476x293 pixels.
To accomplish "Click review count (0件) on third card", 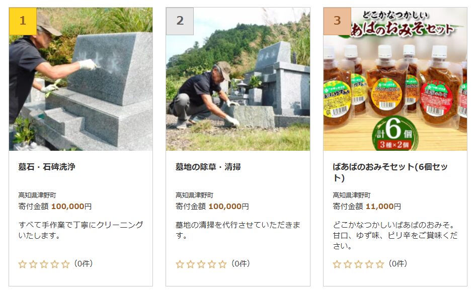I will pos(398,263).
